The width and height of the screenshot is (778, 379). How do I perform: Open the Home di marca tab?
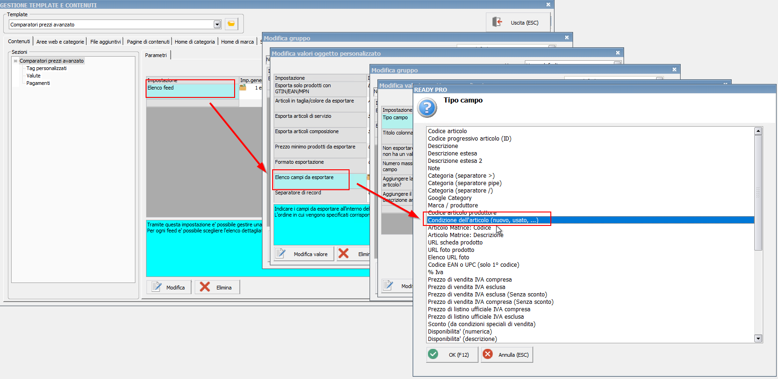(x=237, y=42)
